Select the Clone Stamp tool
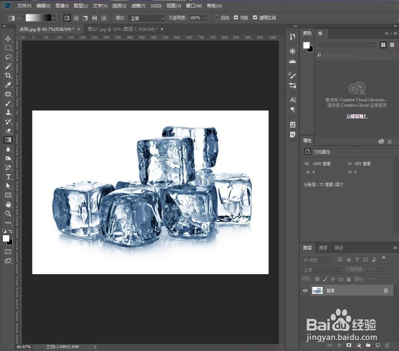 point(8,112)
